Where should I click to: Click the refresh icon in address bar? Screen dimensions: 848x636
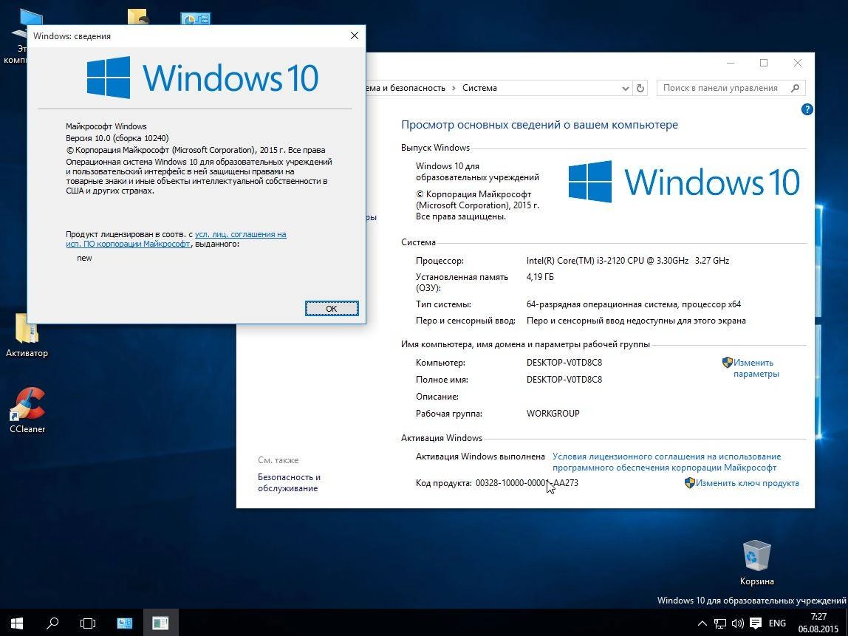tap(640, 88)
